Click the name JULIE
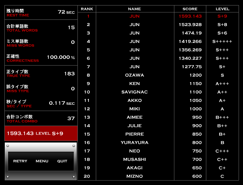This screenshot has width=243, height=185. 134,126
